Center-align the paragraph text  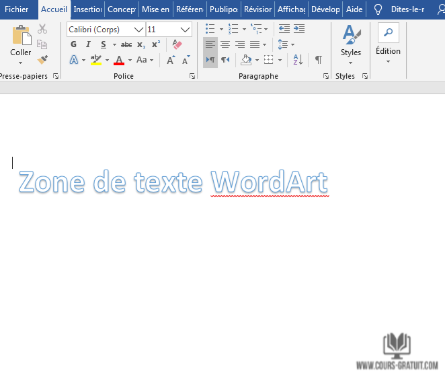coord(225,44)
